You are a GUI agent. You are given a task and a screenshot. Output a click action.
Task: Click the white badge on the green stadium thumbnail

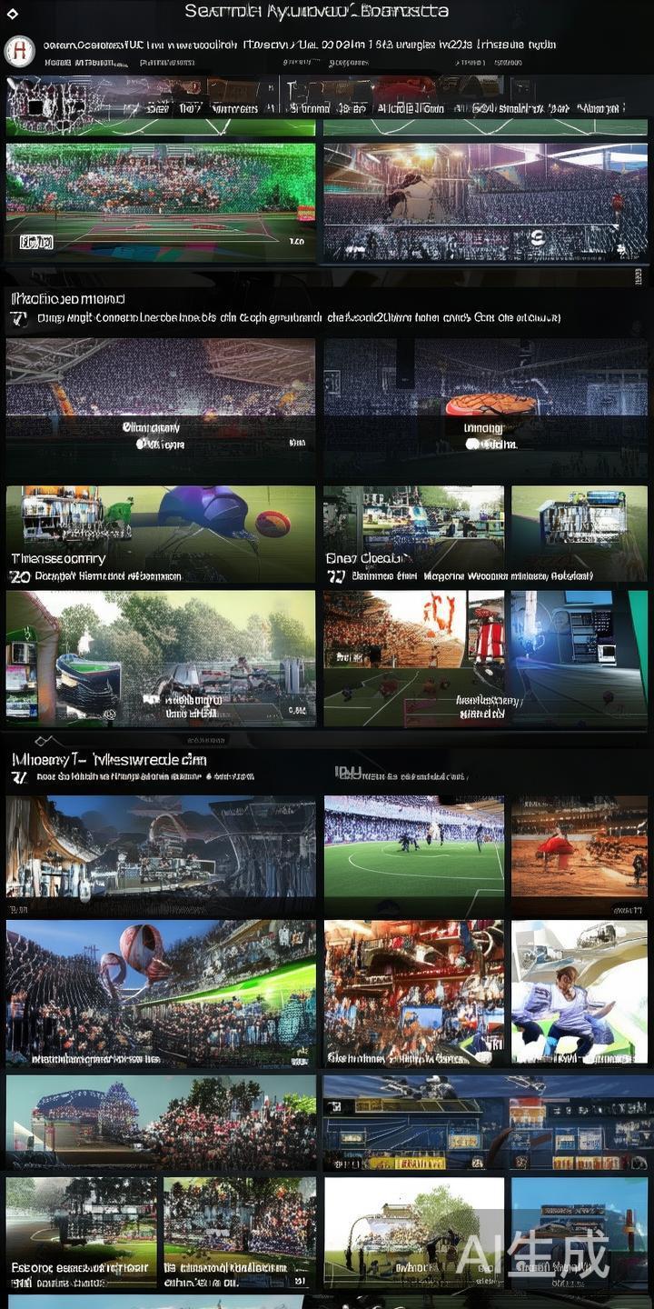pos(36,242)
